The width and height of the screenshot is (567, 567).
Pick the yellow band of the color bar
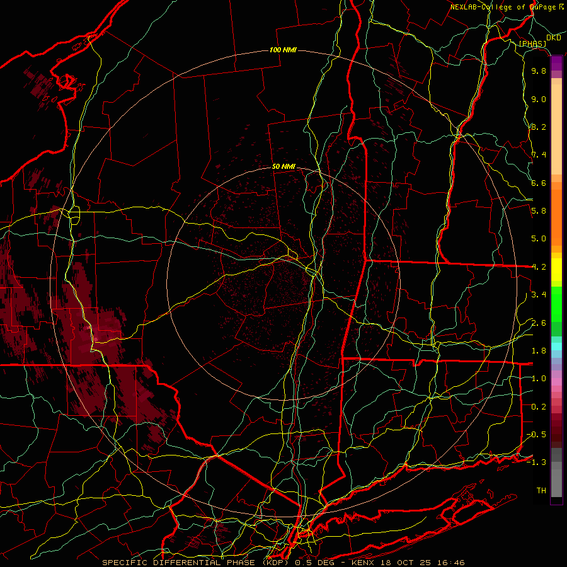tap(556, 270)
